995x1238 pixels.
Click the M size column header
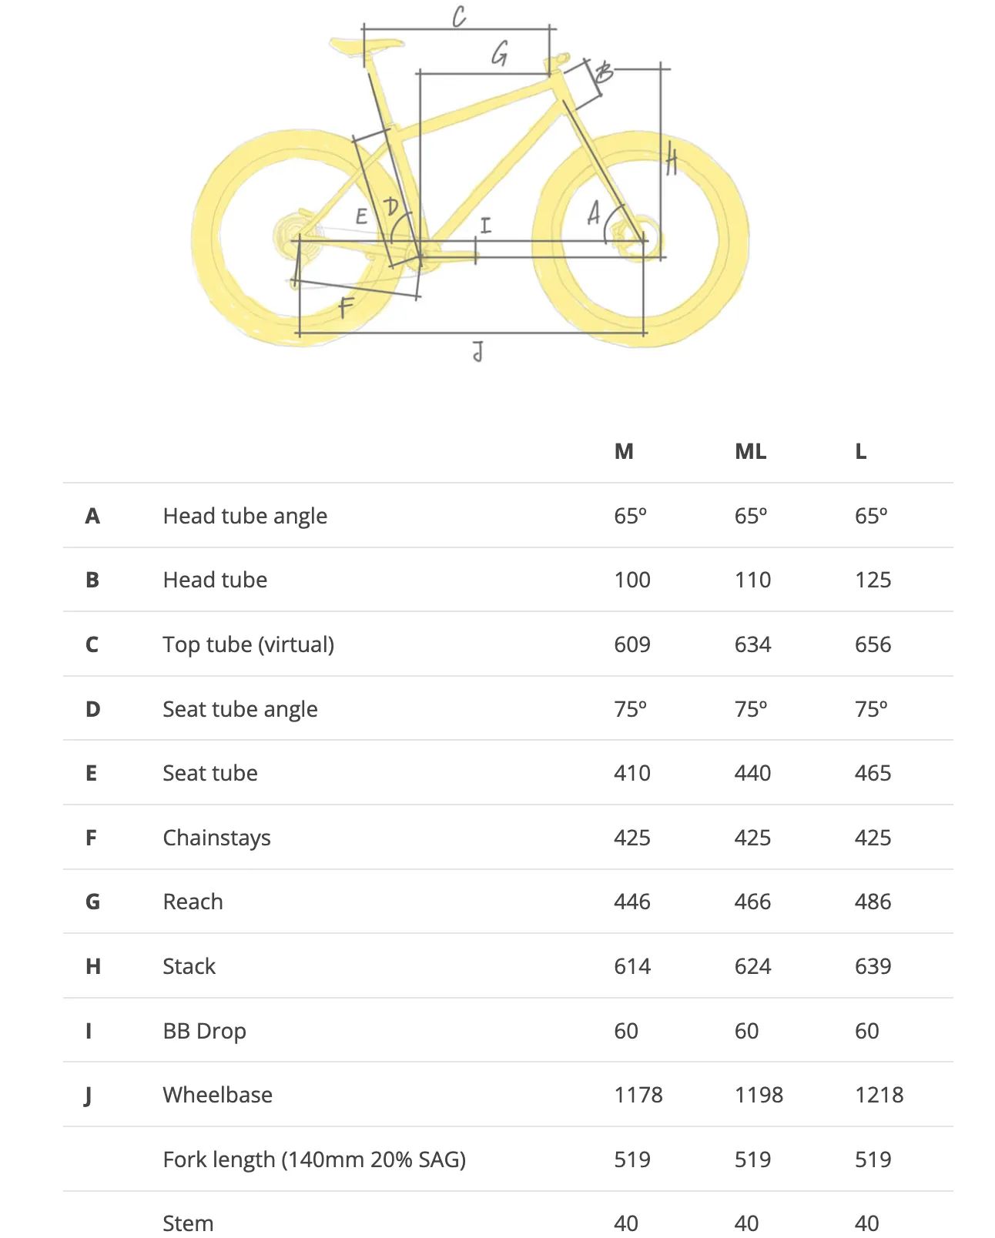pos(624,451)
